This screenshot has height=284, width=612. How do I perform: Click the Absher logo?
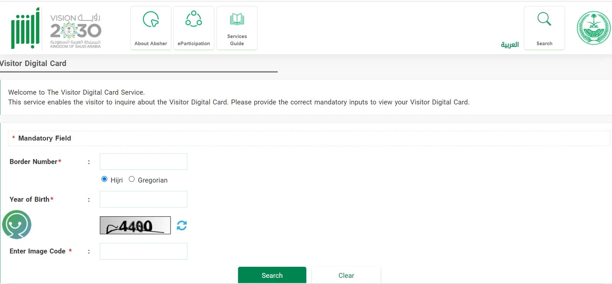tap(24, 28)
